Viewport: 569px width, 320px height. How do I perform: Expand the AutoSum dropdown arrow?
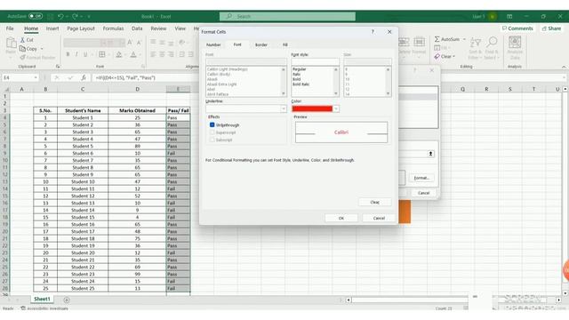(x=464, y=39)
